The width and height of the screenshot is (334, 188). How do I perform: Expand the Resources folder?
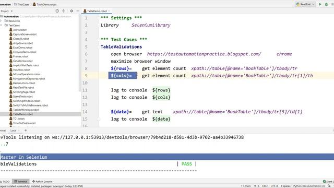(x=1, y=21)
